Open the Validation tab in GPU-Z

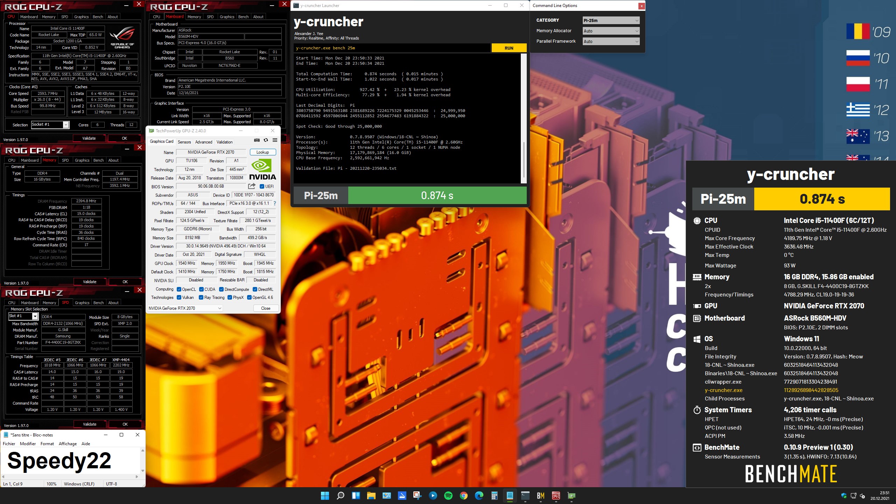pos(224,142)
